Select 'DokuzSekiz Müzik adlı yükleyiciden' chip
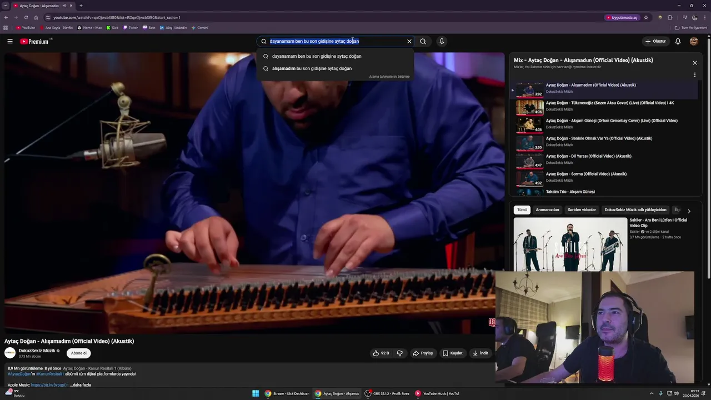 tap(635, 210)
